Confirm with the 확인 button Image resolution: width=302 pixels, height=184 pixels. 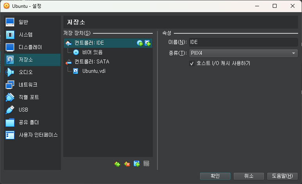point(215,176)
